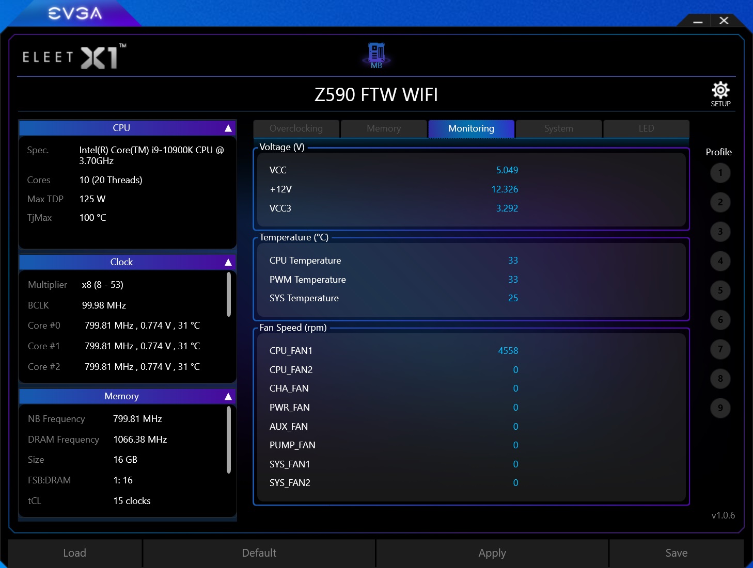The height and width of the screenshot is (568, 753).
Task: Click the Z590 FTW WIFI title
Action: (376, 95)
